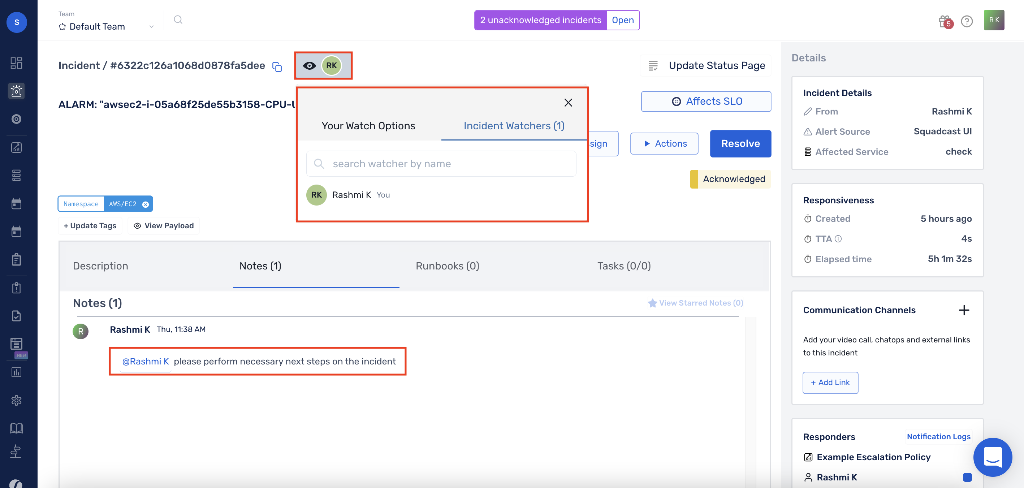
Task: Switch to the Your Watch Options tab
Action: pos(368,126)
